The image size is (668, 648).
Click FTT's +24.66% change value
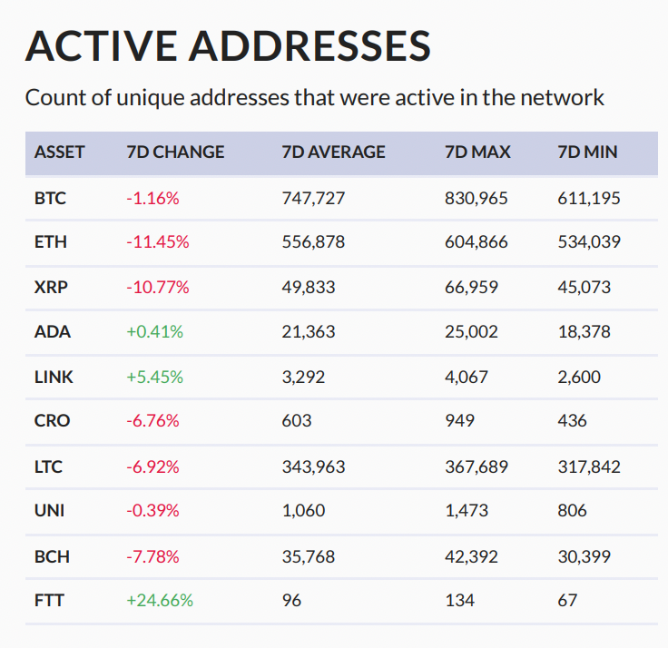coord(160,600)
